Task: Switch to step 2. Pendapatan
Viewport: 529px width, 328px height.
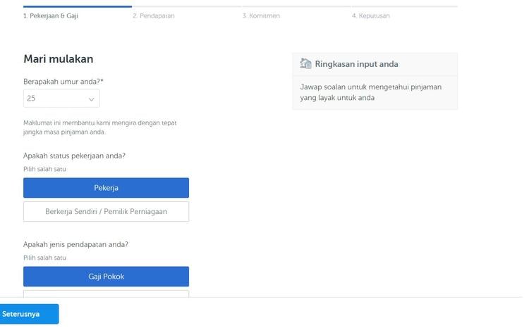Action: click(x=154, y=15)
